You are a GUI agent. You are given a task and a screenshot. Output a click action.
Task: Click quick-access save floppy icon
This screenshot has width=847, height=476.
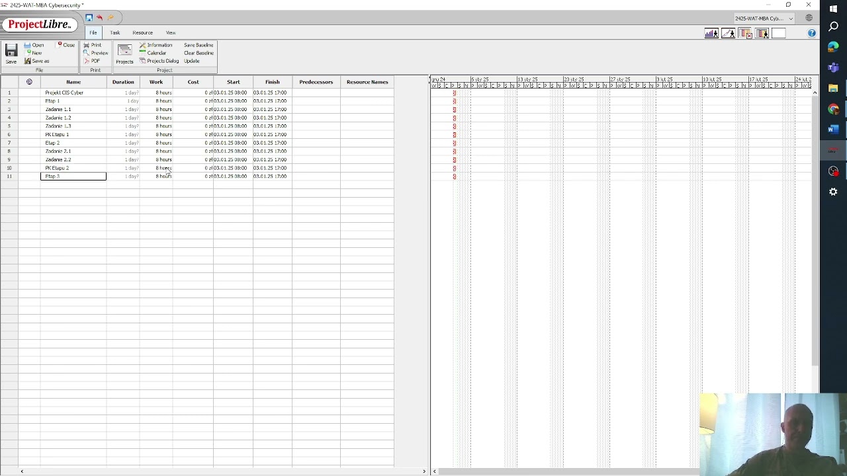(x=89, y=18)
